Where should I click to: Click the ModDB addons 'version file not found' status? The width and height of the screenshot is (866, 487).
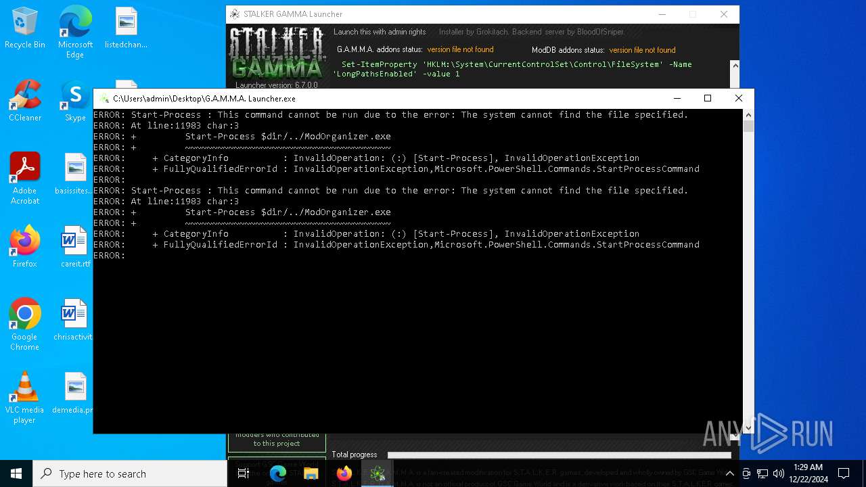pos(642,50)
